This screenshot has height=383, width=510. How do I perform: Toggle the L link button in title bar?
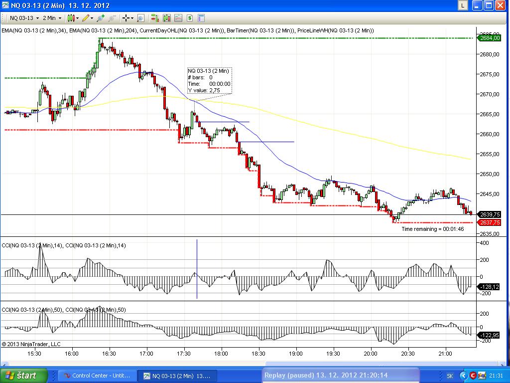pyautogui.click(x=463, y=5)
